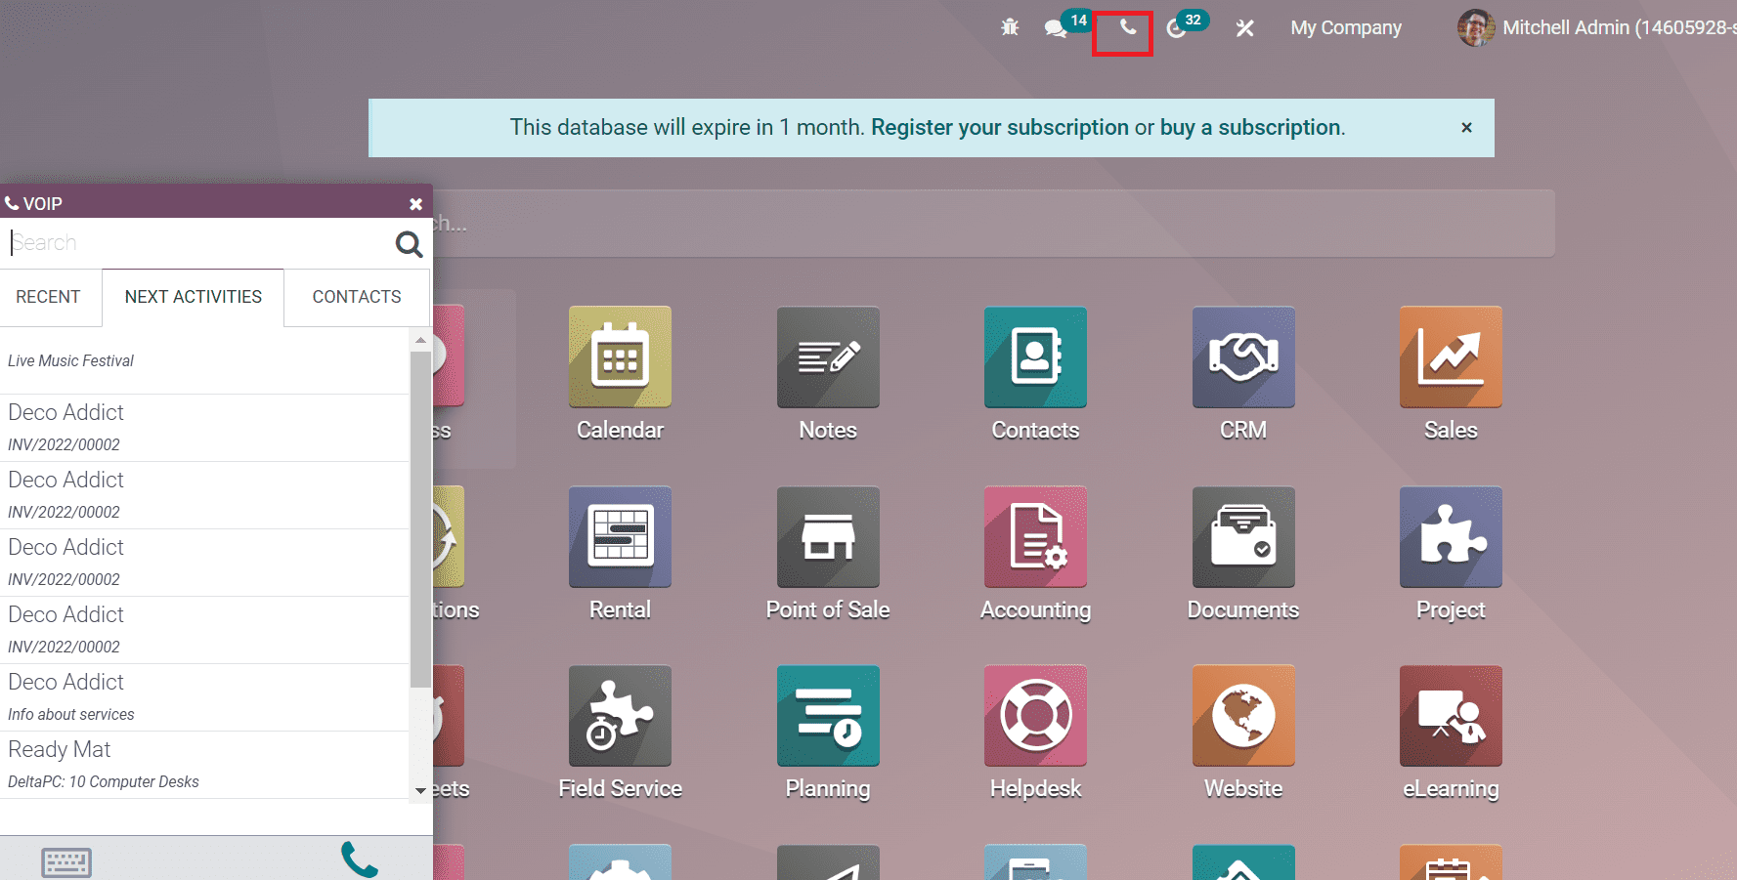
Task: Switch to the Next Activities tab
Action: [x=194, y=297]
